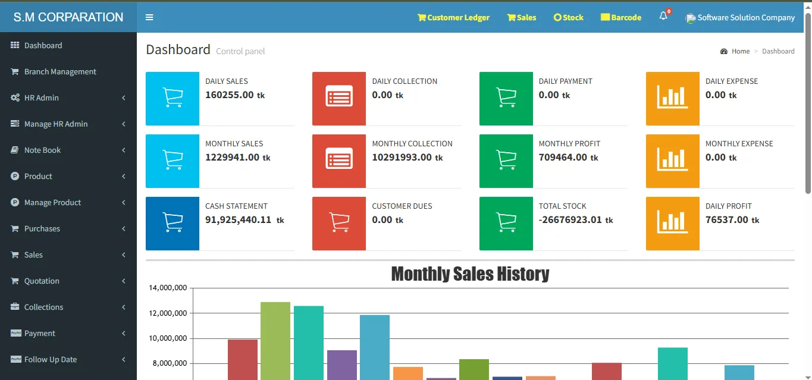Click the Monthly Collection list tile icon

point(339,161)
